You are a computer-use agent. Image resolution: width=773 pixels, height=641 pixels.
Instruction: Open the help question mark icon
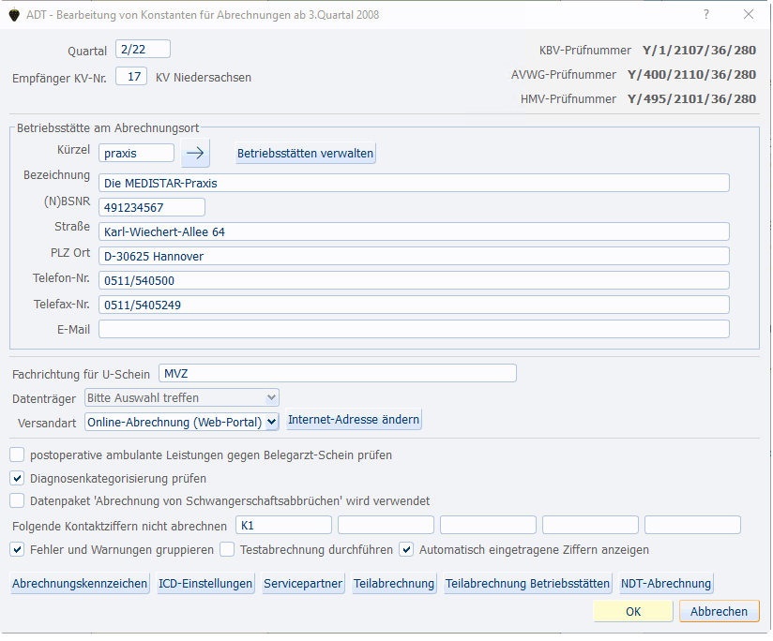click(x=705, y=14)
